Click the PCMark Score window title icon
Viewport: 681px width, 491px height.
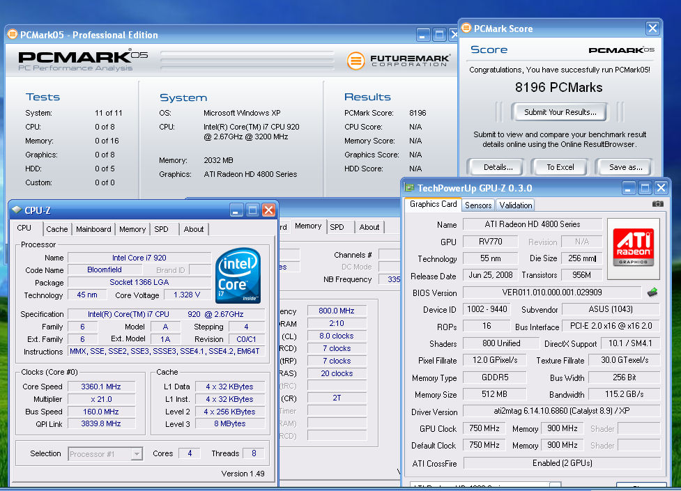[466, 28]
